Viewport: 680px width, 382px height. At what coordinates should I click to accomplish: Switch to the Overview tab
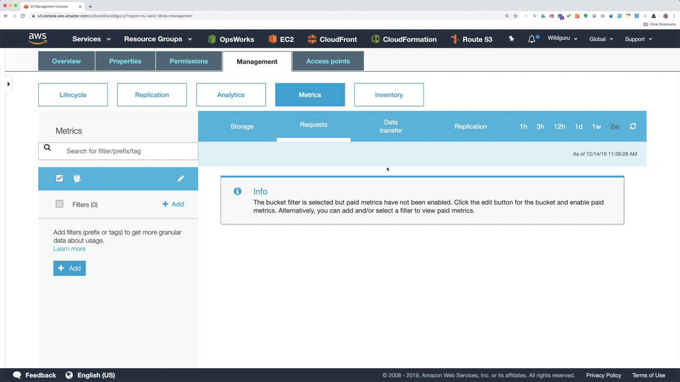tap(66, 61)
